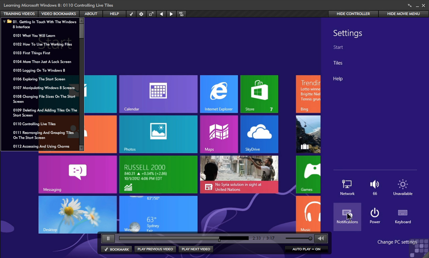Click the BOOKMARK button

tap(116, 249)
